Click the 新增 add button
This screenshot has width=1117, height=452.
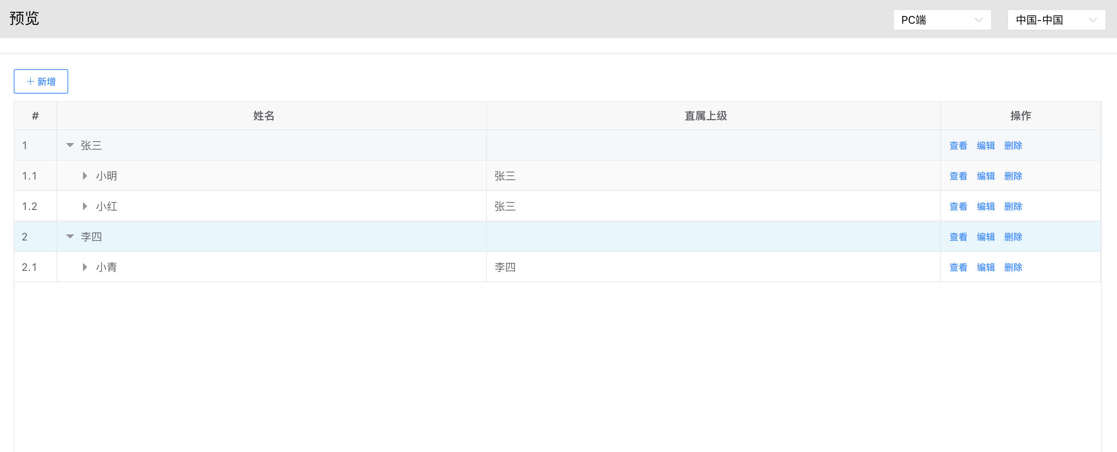(41, 81)
